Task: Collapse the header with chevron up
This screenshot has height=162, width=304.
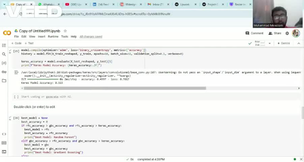Action: point(299,43)
